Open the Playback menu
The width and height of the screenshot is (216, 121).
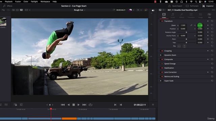tap(9, 2)
